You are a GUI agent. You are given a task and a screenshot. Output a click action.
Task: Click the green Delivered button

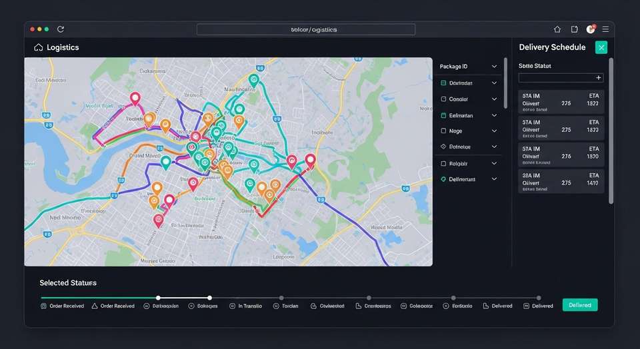(x=580, y=305)
